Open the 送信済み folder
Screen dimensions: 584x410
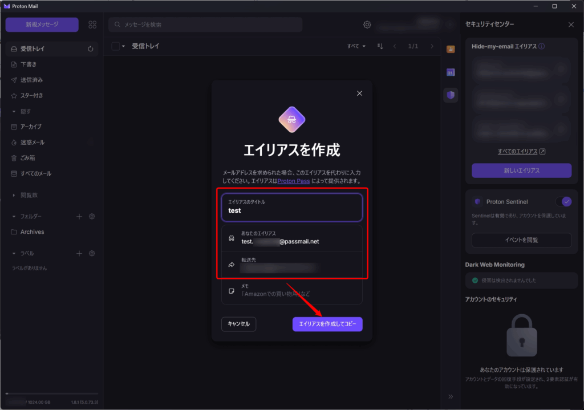point(52,80)
